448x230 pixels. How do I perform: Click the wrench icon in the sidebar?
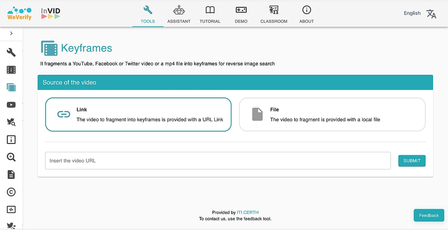[x=11, y=52]
